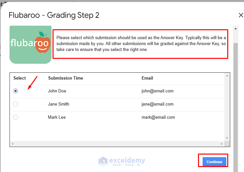Viewport: 244px width, 172px height.
Task: Click the table's horizontal scroll right arrow
Action: 223,144
